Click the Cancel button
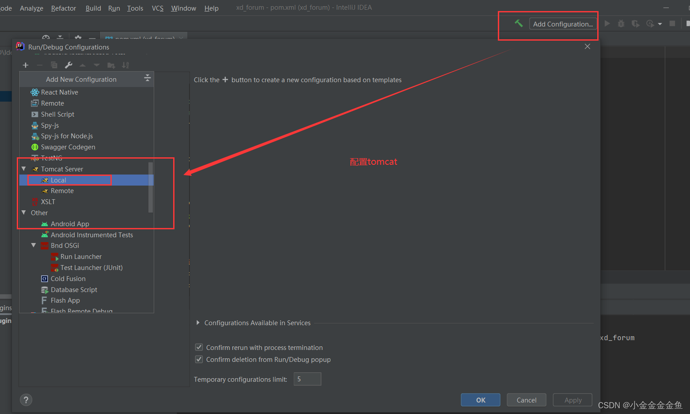Viewport: 690px width, 414px height. point(527,400)
